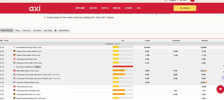The image size is (224, 100).
Task: Open Import Price Index (MoM) (Jun) event
Action: 29,51
